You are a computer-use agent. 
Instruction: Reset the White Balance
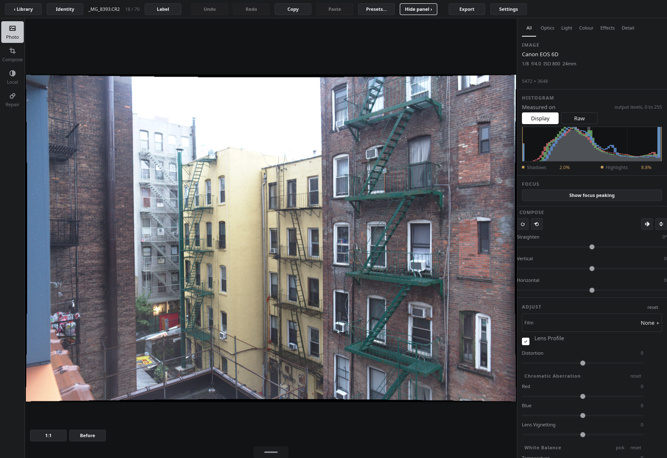(x=636, y=448)
